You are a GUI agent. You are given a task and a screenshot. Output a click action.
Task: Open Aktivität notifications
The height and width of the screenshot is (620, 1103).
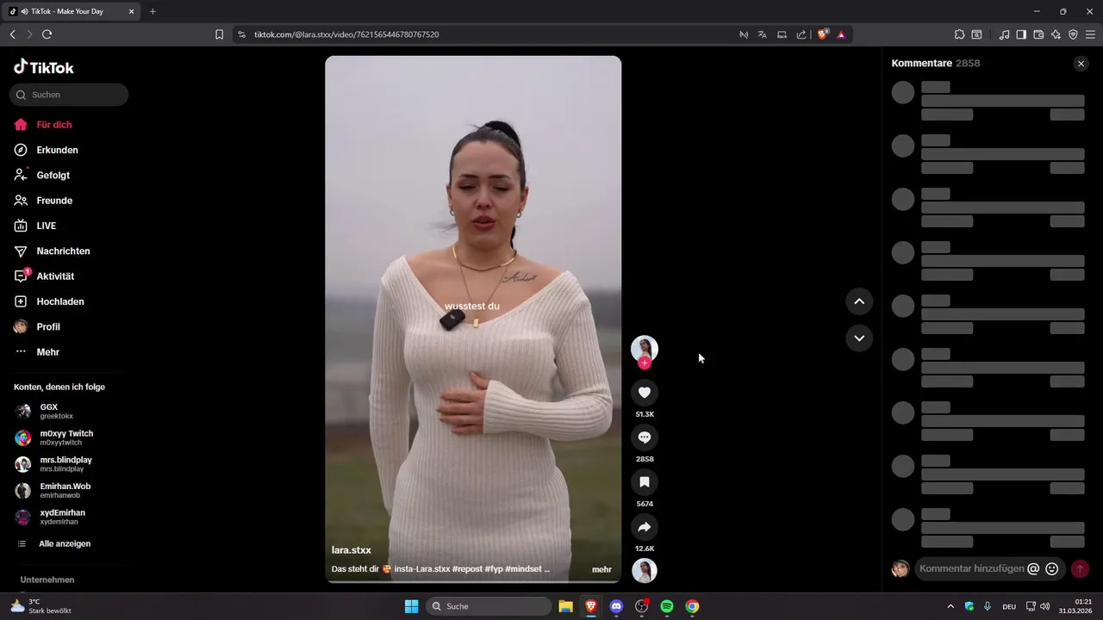[44, 276]
